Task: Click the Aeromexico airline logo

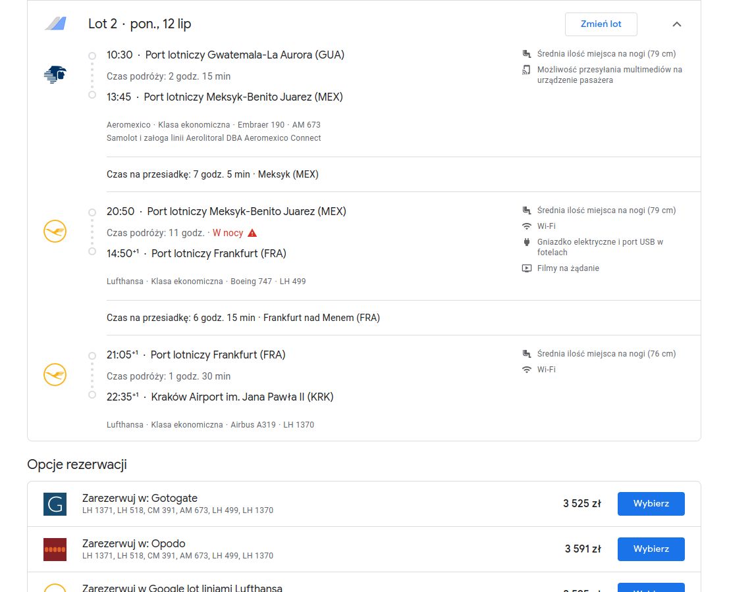Action: click(x=55, y=74)
